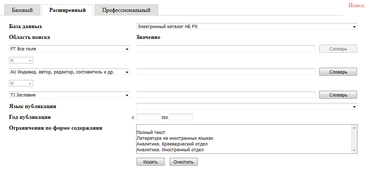Select the Расширенный tab
Screen dimensions: 365x170
(67, 10)
